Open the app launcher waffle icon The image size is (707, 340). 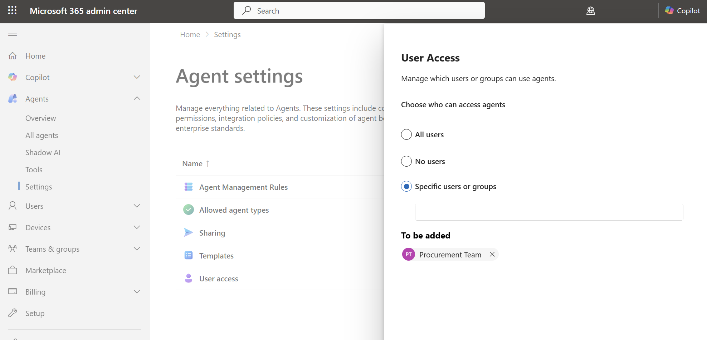(12, 10)
